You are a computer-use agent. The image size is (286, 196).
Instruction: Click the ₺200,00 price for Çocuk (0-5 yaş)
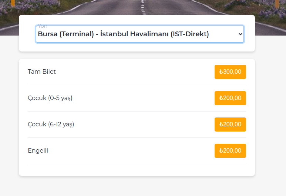pyautogui.click(x=230, y=98)
